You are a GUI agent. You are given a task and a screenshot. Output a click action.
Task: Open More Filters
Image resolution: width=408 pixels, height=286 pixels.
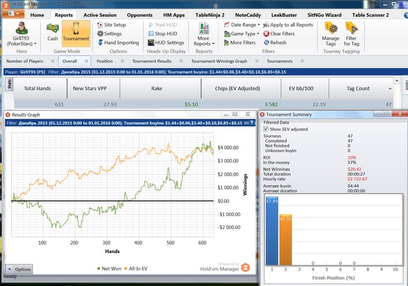click(240, 42)
